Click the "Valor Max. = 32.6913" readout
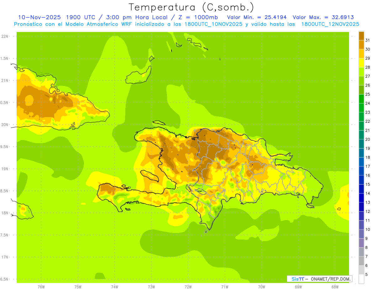The height and width of the screenshot is (291, 376). tap(323, 17)
